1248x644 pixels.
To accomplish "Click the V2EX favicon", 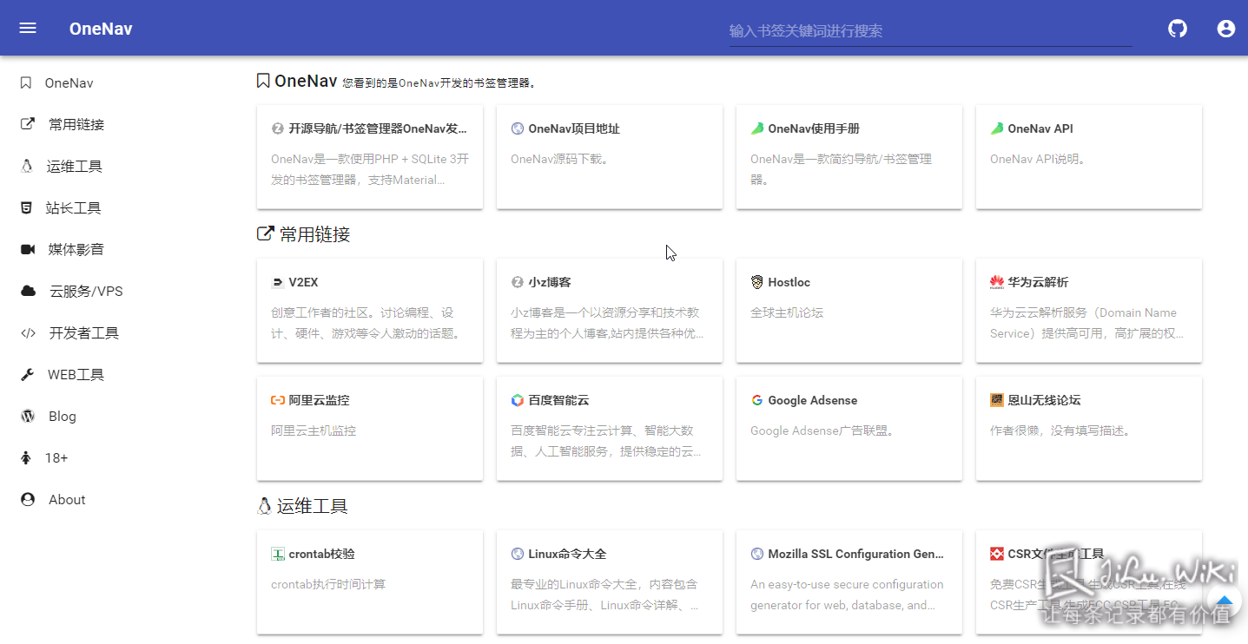I will pyautogui.click(x=278, y=282).
